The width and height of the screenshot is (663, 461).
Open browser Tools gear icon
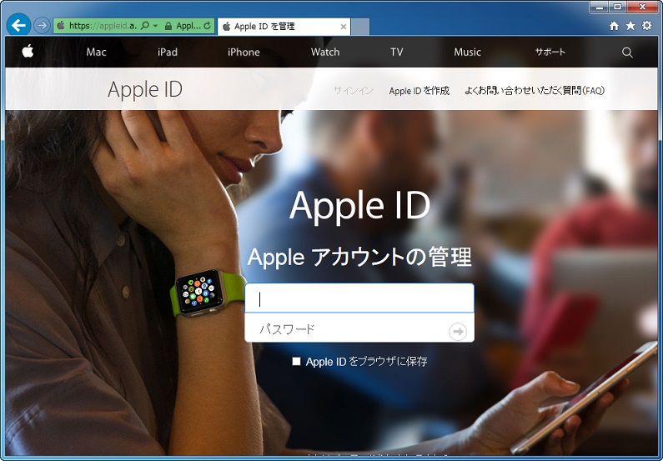click(647, 26)
